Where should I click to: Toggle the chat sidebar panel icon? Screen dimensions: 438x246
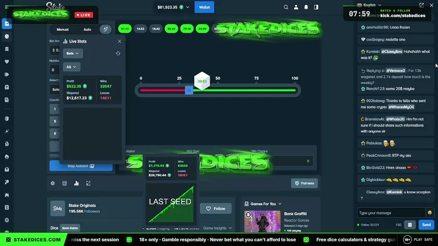pyautogui.click(x=316, y=7)
